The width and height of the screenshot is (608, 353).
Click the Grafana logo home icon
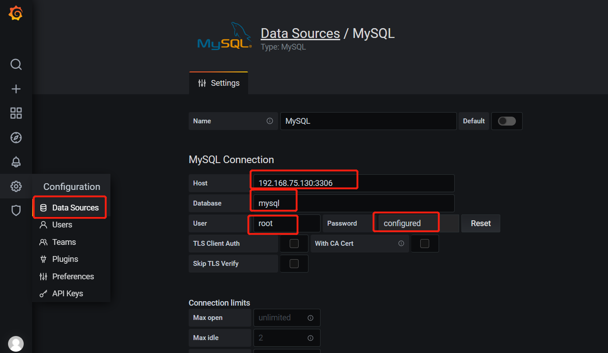coord(16,13)
